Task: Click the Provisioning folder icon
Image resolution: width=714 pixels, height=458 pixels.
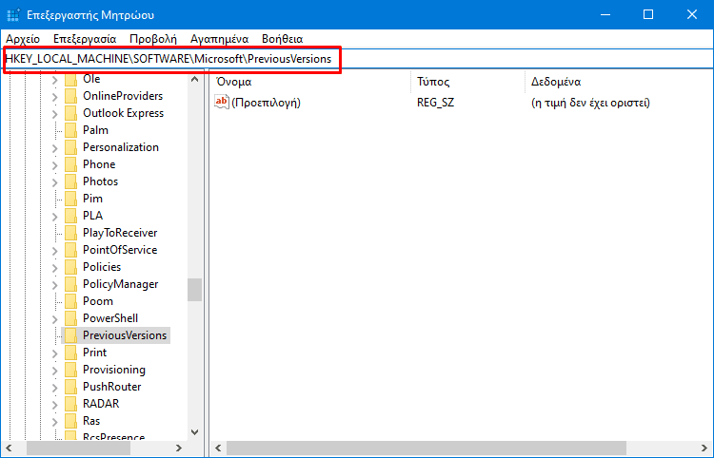Action: click(x=70, y=370)
